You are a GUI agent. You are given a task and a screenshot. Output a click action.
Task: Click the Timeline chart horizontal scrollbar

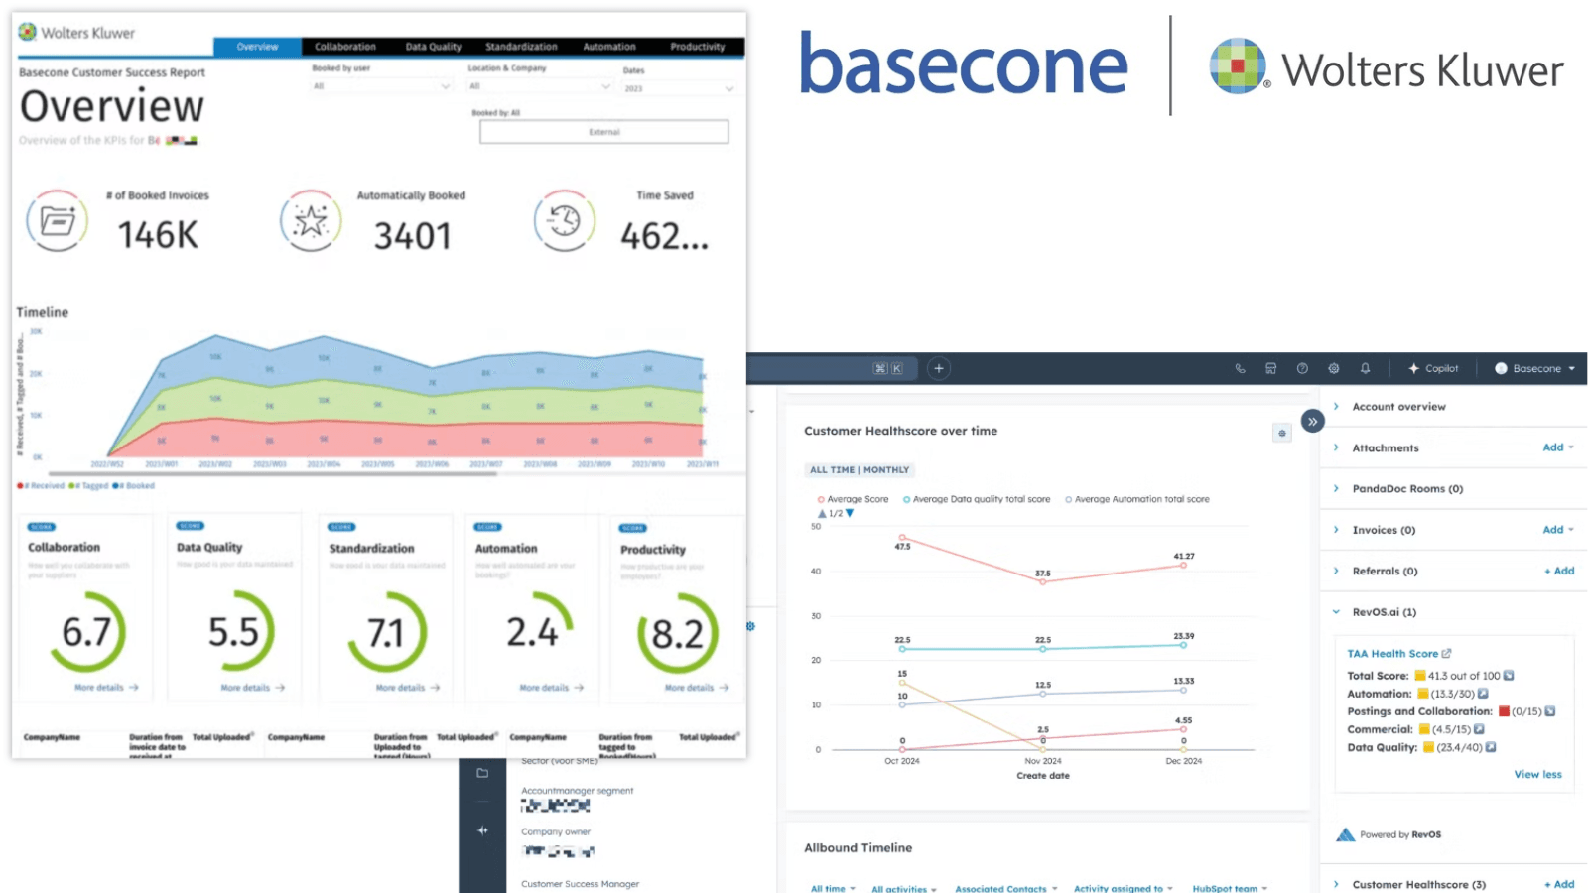point(273,474)
